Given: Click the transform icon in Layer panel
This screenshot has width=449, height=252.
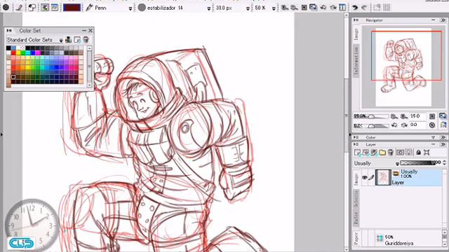Looking at the screenshot, I should pyautogui.click(x=427, y=153).
